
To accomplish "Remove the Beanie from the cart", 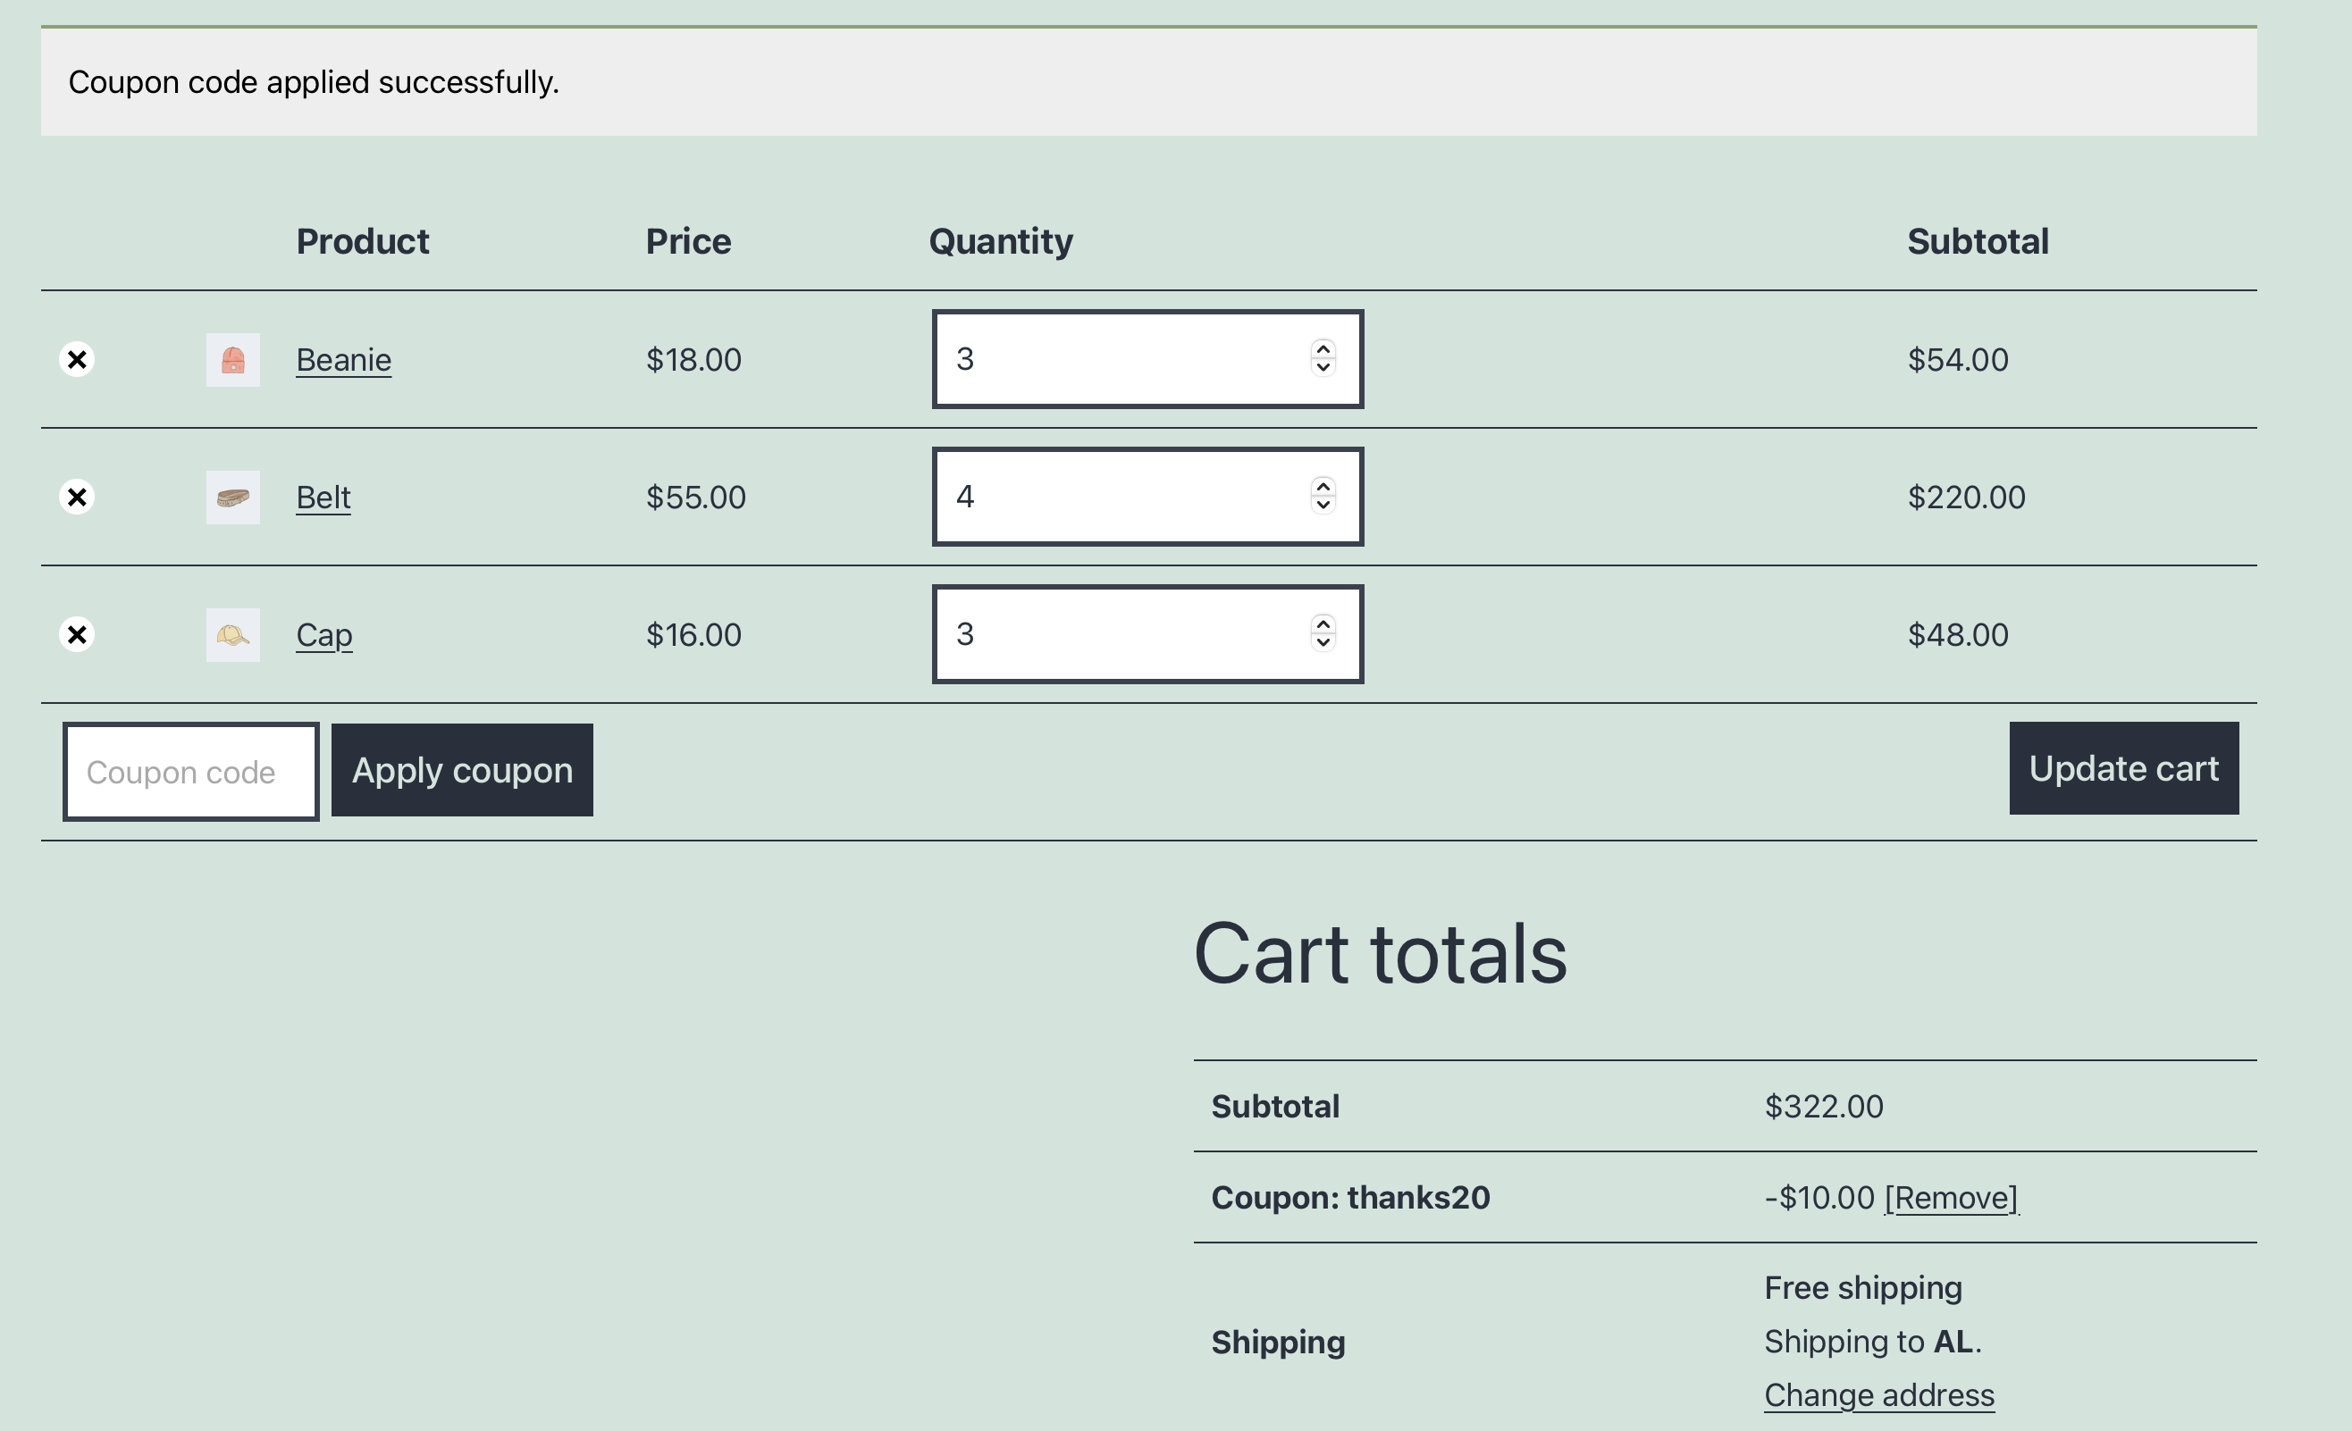I will click(76, 360).
